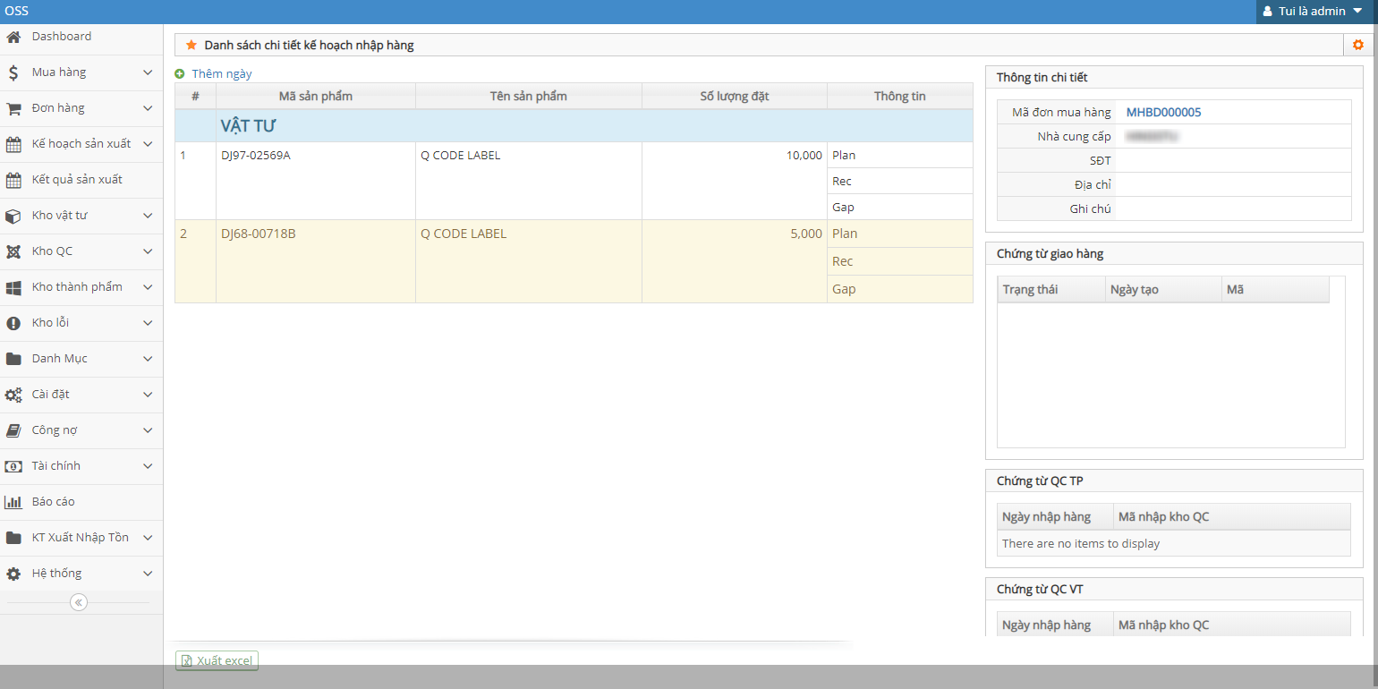Image resolution: width=1378 pixels, height=689 pixels.
Task: Expand the Kế hoạch sản xuất chevron
Action: 148,144
